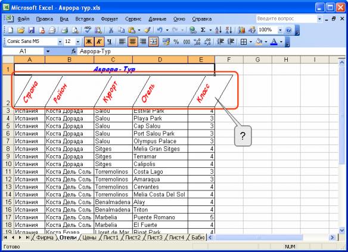Expand the Comic Sans MS font dropdown

coord(60,42)
